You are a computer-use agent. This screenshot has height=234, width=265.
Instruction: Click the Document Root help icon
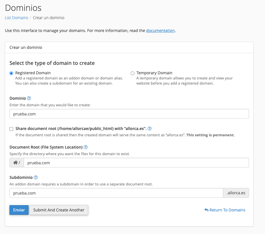tap(85, 147)
